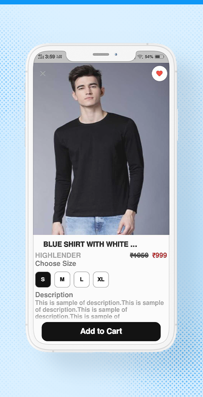Click the struck-through price ₹1050
Image resolution: width=203 pixels, height=397 pixels.
[139, 255]
